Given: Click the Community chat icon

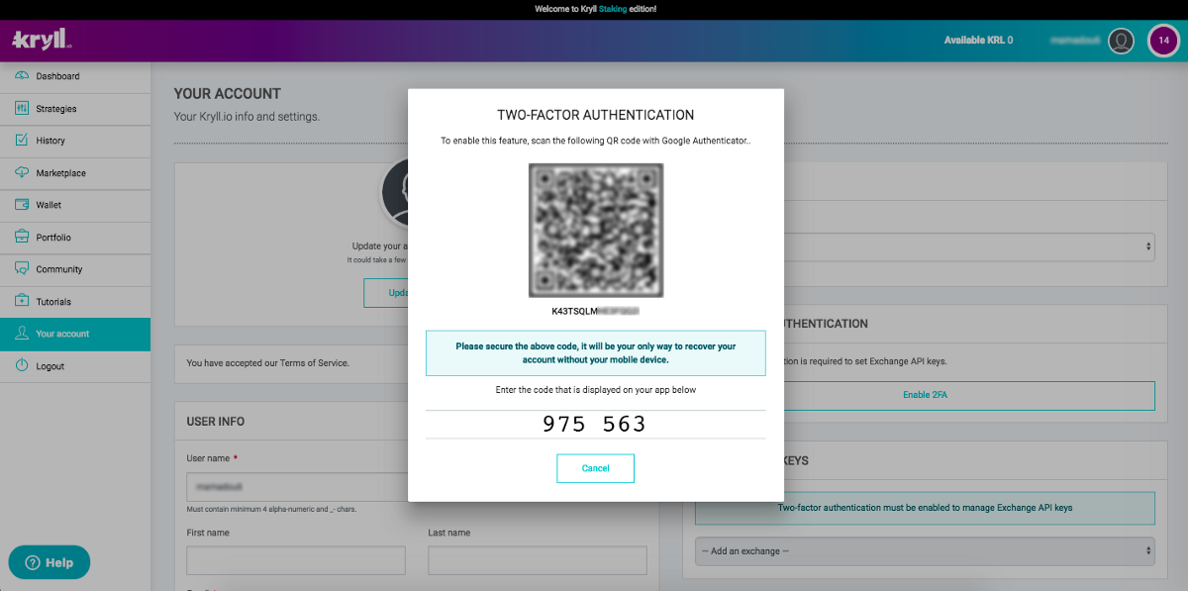Looking at the screenshot, I should pyautogui.click(x=22, y=269).
